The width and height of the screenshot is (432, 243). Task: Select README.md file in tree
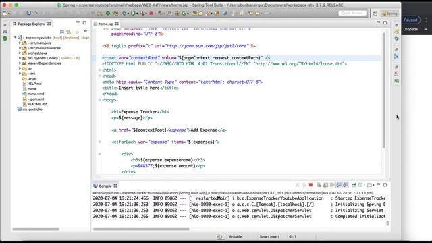[x=37, y=104]
